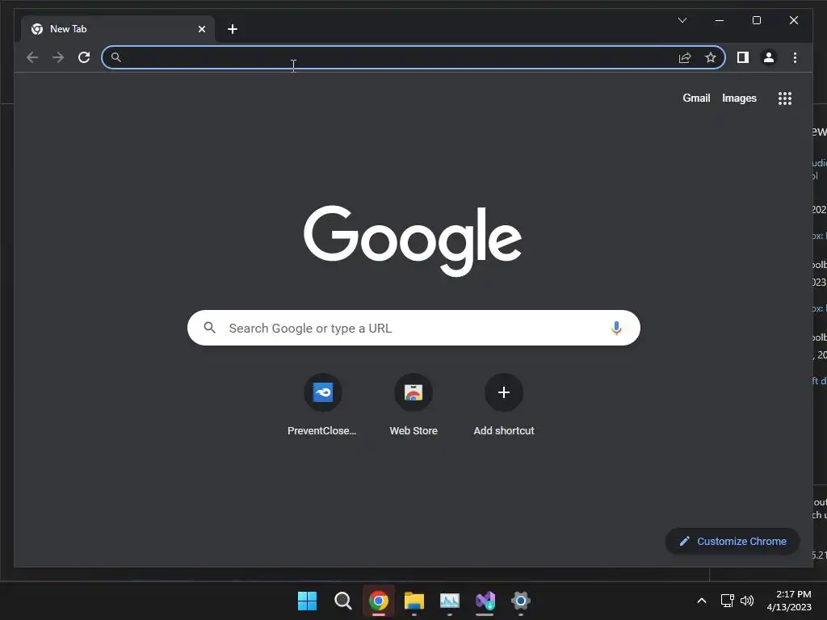Open Chrome's three-dot menu
Screen dimensions: 827x620
795,57
